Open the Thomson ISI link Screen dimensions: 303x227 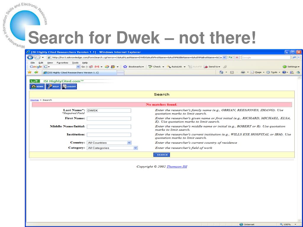pyautogui.click(x=177, y=167)
